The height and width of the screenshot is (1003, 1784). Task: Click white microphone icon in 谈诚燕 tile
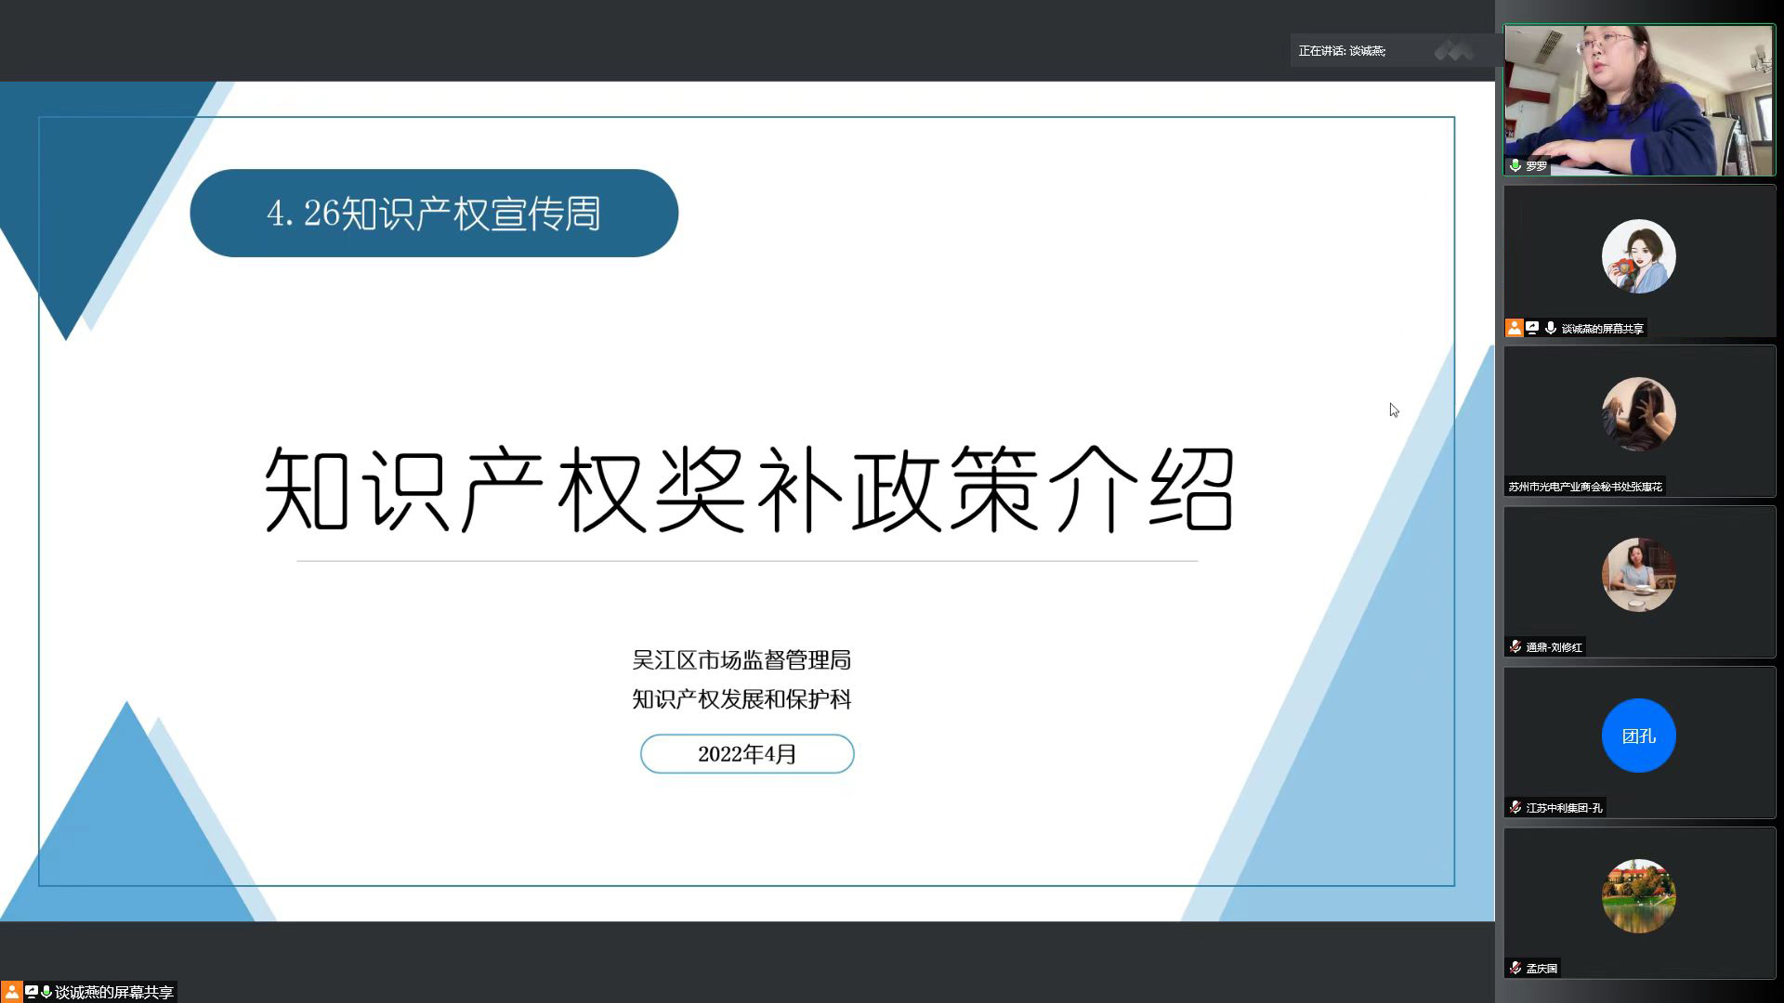click(x=1550, y=328)
